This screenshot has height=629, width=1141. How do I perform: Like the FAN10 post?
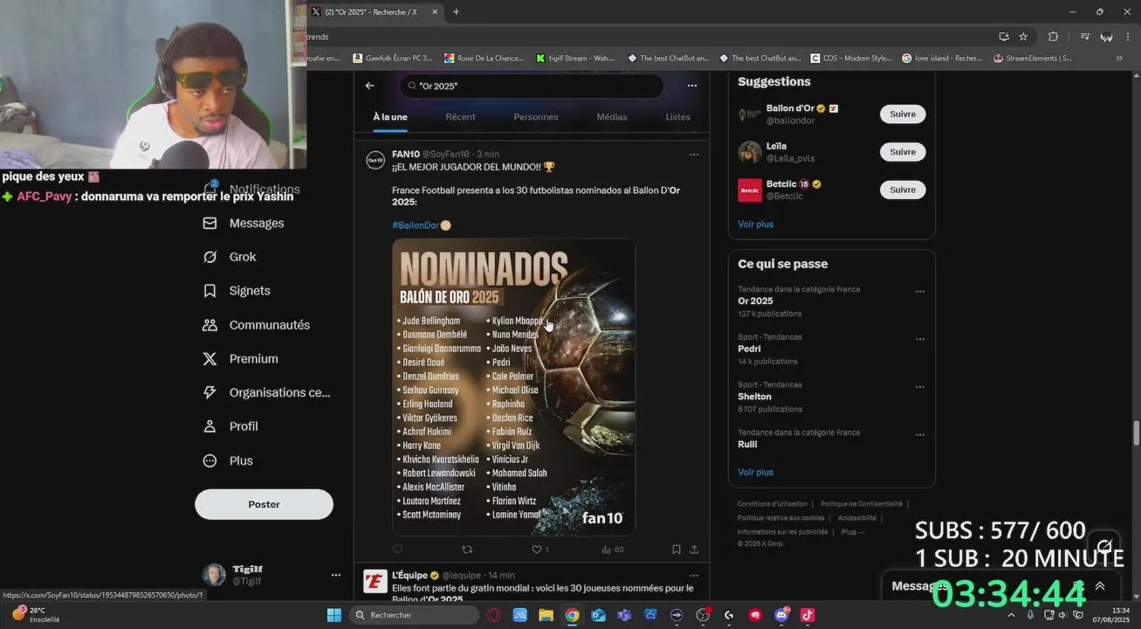537,550
